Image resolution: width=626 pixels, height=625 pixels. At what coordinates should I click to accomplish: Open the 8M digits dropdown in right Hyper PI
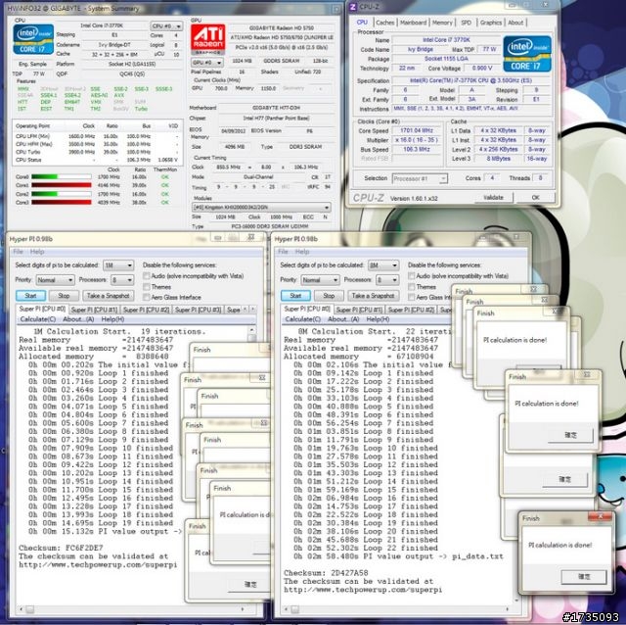[x=383, y=265]
